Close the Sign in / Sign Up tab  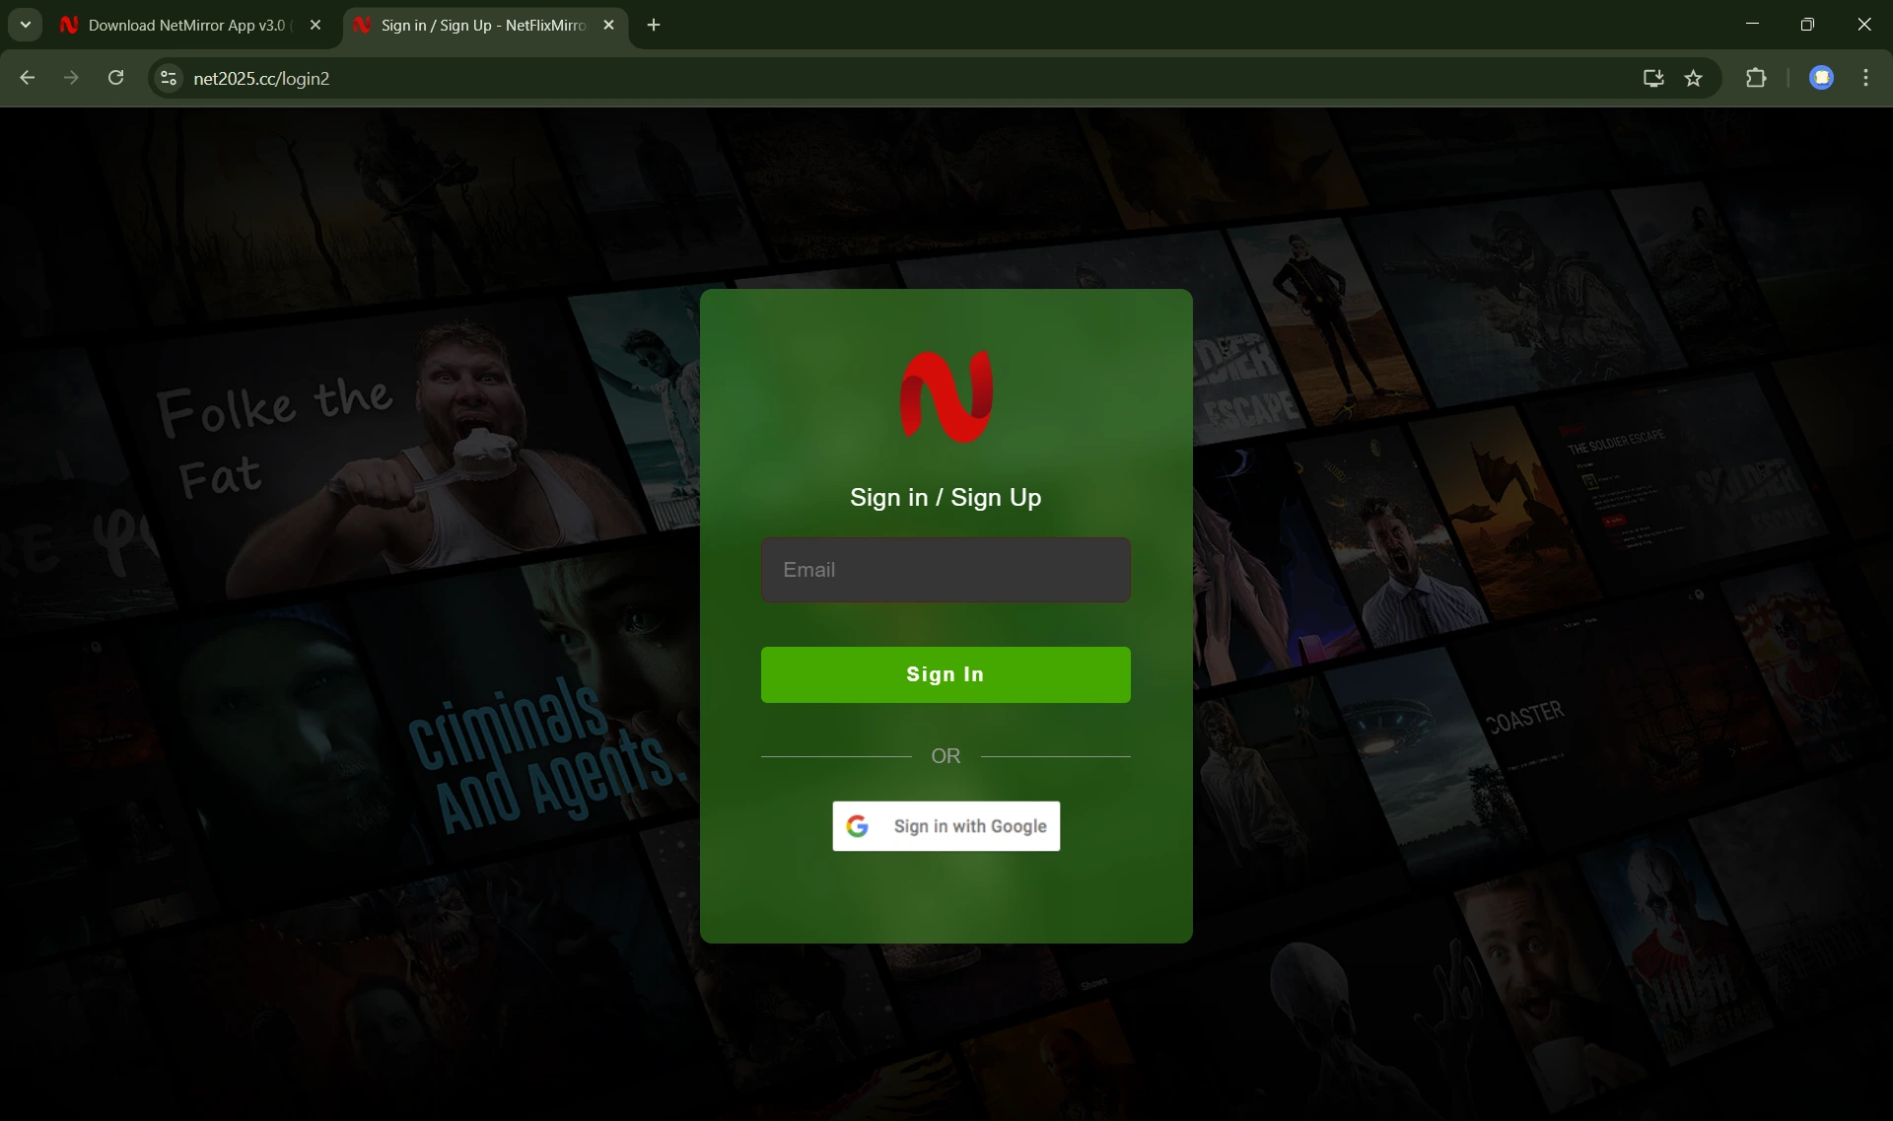pos(608,25)
